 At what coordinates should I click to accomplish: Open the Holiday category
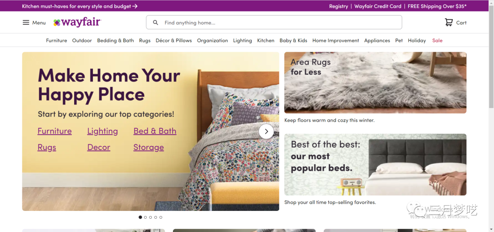click(417, 41)
